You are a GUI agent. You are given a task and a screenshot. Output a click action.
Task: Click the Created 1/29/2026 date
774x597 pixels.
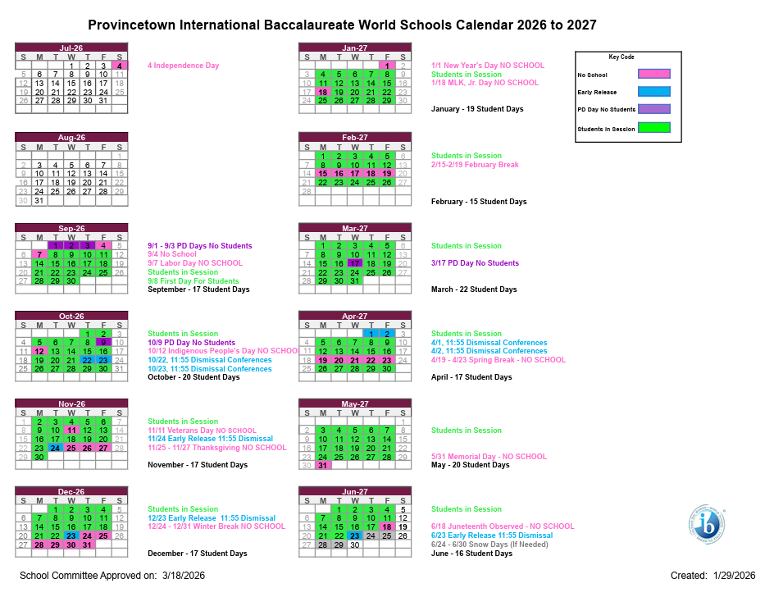click(713, 576)
